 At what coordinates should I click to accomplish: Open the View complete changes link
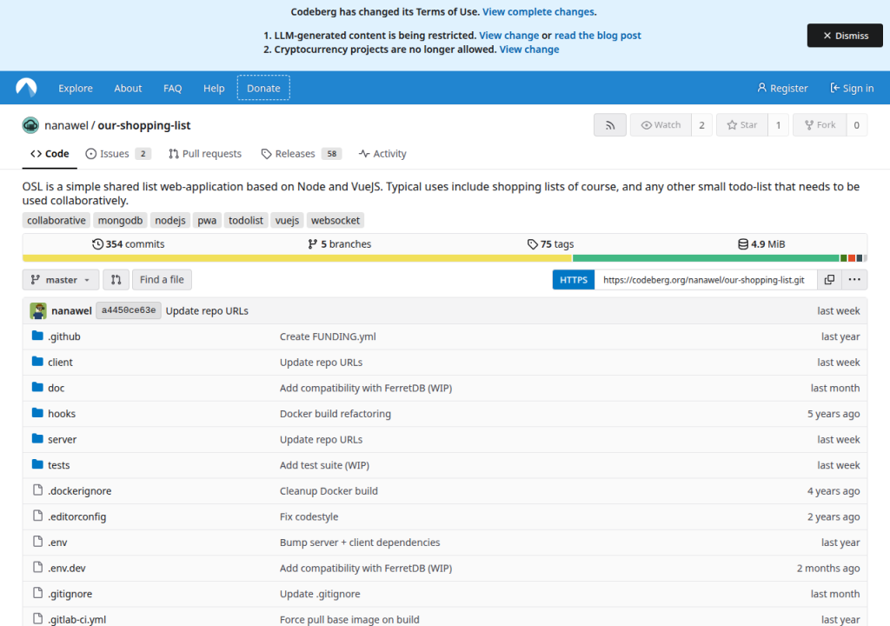click(x=538, y=11)
